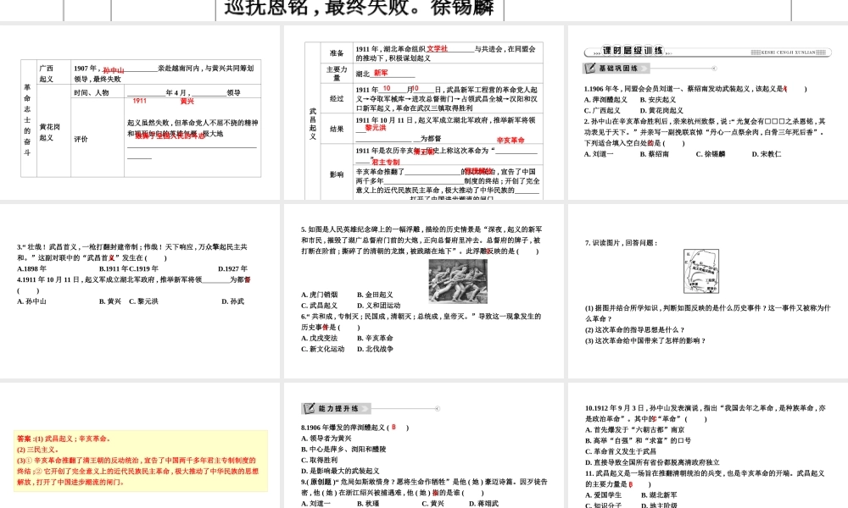The height and width of the screenshot is (508, 848).
Task: Click the pencil icon beside 基础巩固练
Action: click(x=590, y=68)
